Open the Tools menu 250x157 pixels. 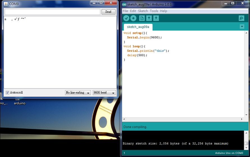(x=154, y=11)
